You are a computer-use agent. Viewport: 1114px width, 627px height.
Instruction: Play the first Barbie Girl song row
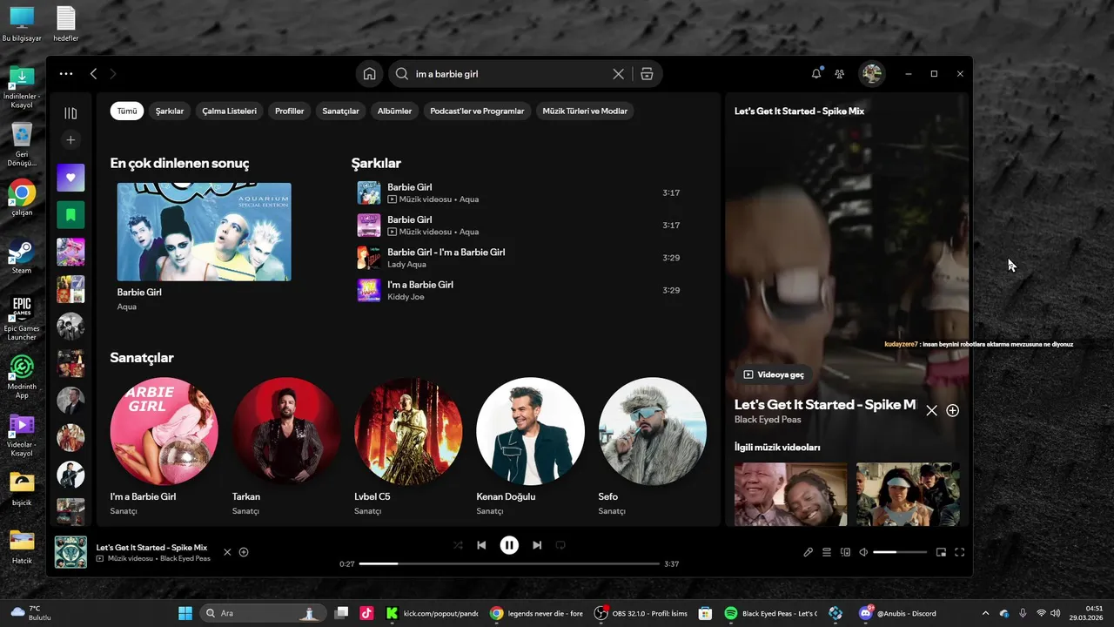(519, 192)
